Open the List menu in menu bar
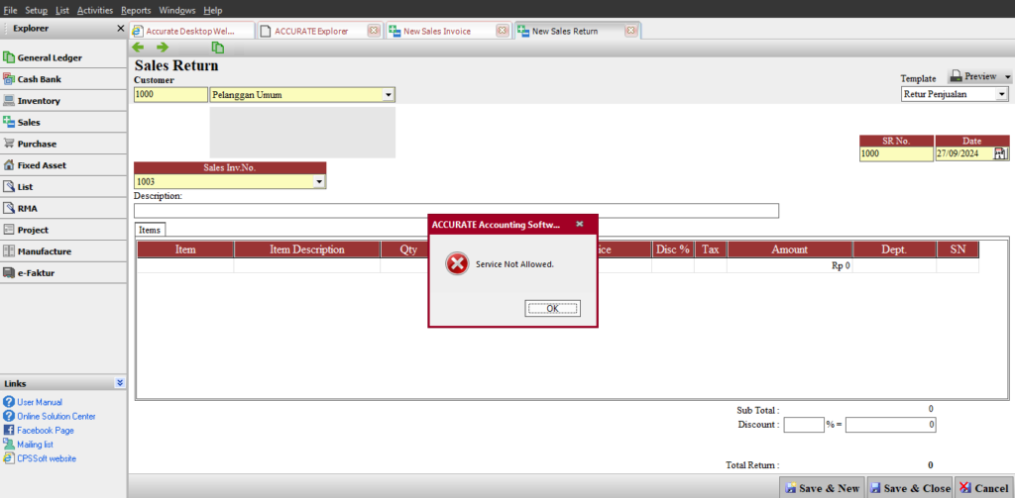The image size is (1015, 498). coord(62,10)
